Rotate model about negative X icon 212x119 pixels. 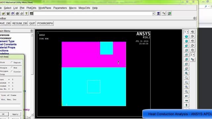click(192, 32)
